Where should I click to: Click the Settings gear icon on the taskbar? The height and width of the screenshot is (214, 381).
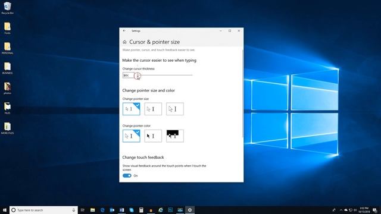[x=190, y=210]
